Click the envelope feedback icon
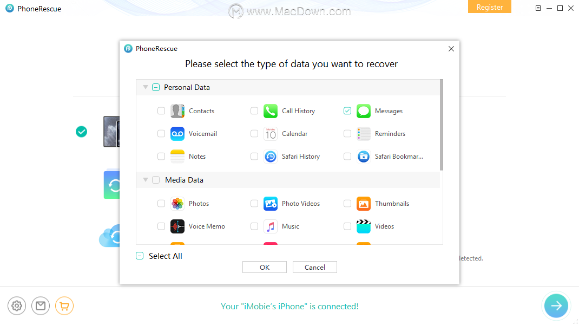 coord(41,306)
